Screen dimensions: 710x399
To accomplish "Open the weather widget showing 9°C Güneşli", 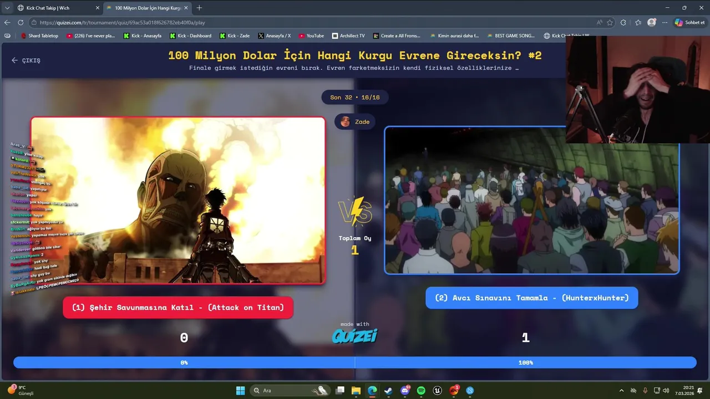I will [x=21, y=390].
